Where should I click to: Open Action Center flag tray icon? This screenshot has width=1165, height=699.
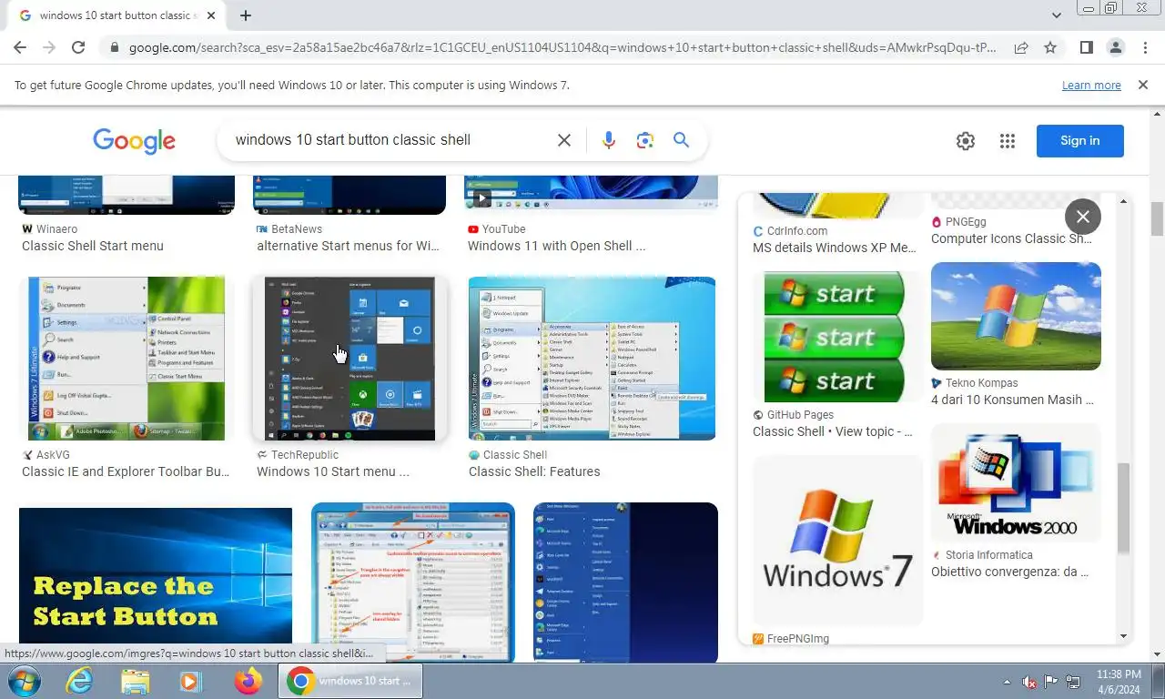click(x=1051, y=682)
